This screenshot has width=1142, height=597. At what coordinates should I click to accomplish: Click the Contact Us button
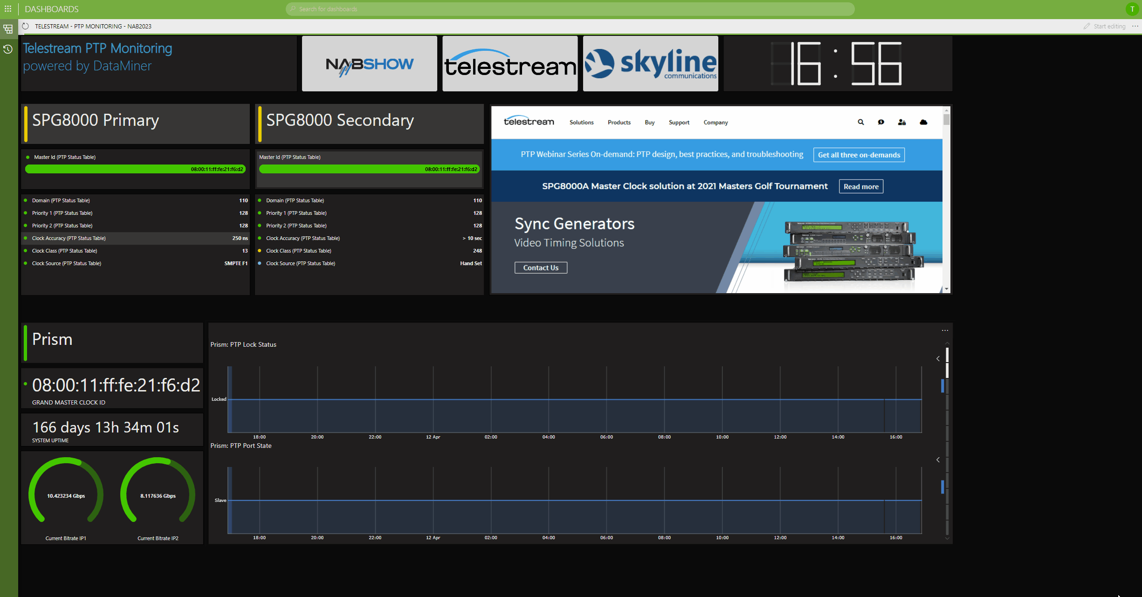tap(541, 268)
